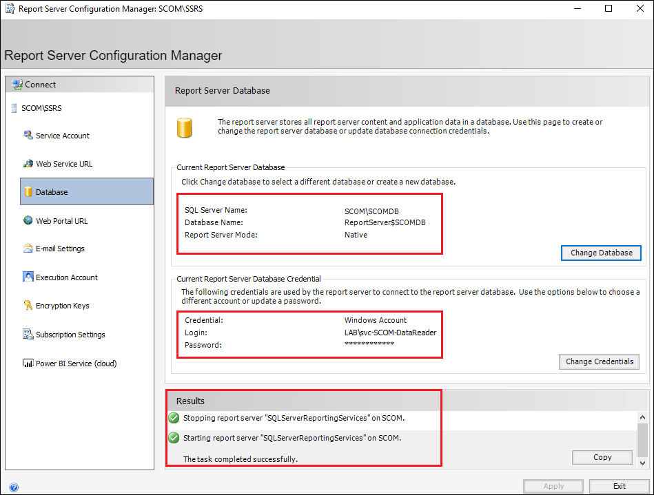
Task: Click the Native report server mode value
Action: [x=356, y=235]
